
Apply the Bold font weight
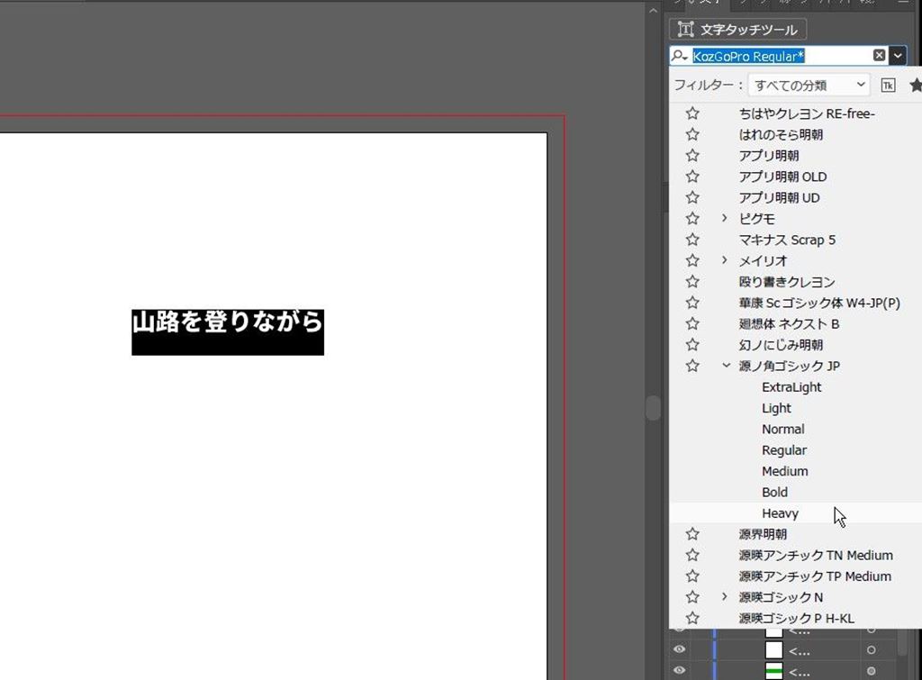point(774,493)
